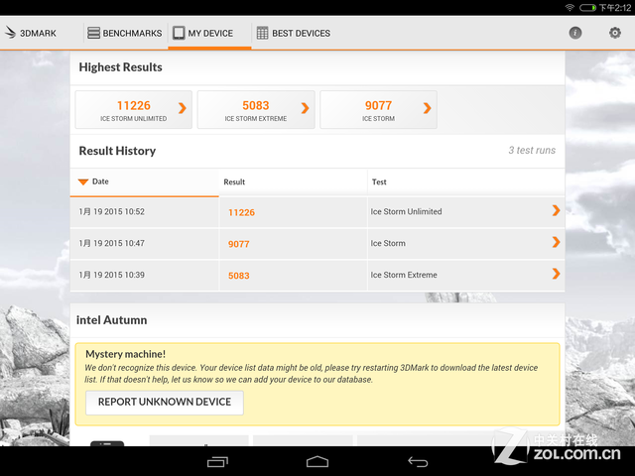
Task: Open Ice Storm Extreme highest result card
Action: coord(256,110)
